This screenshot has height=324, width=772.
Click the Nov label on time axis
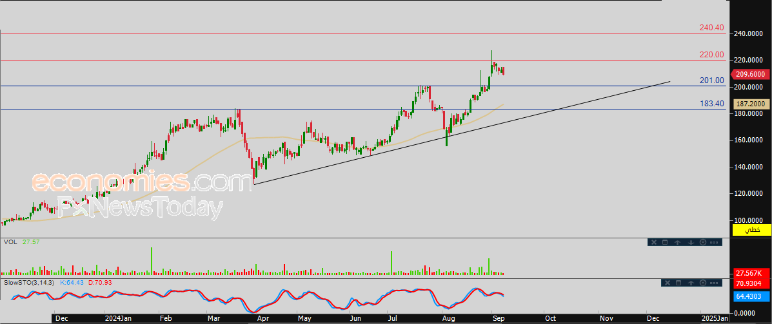(x=606, y=319)
